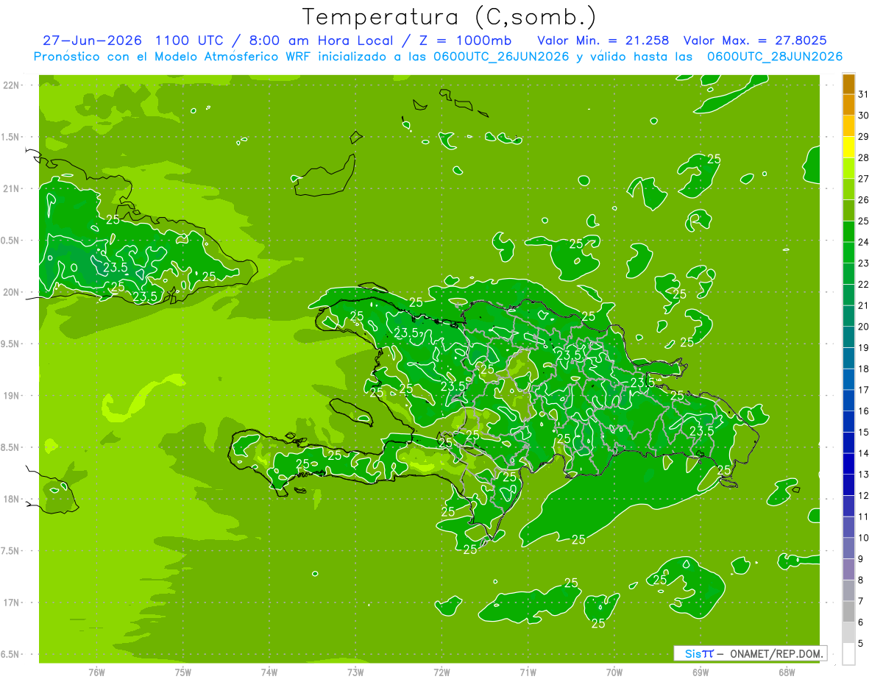This screenshot has width=883, height=682.
Task: Select the pressure level 'Z = 1000mb'
Action: (x=465, y=40)
